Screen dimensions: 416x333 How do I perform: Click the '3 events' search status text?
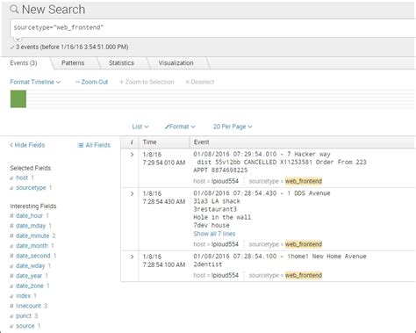(x=72, y=47)
